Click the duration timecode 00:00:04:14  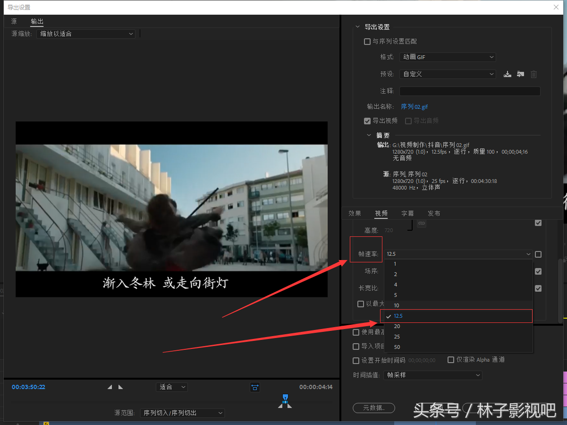coord(316,387)
